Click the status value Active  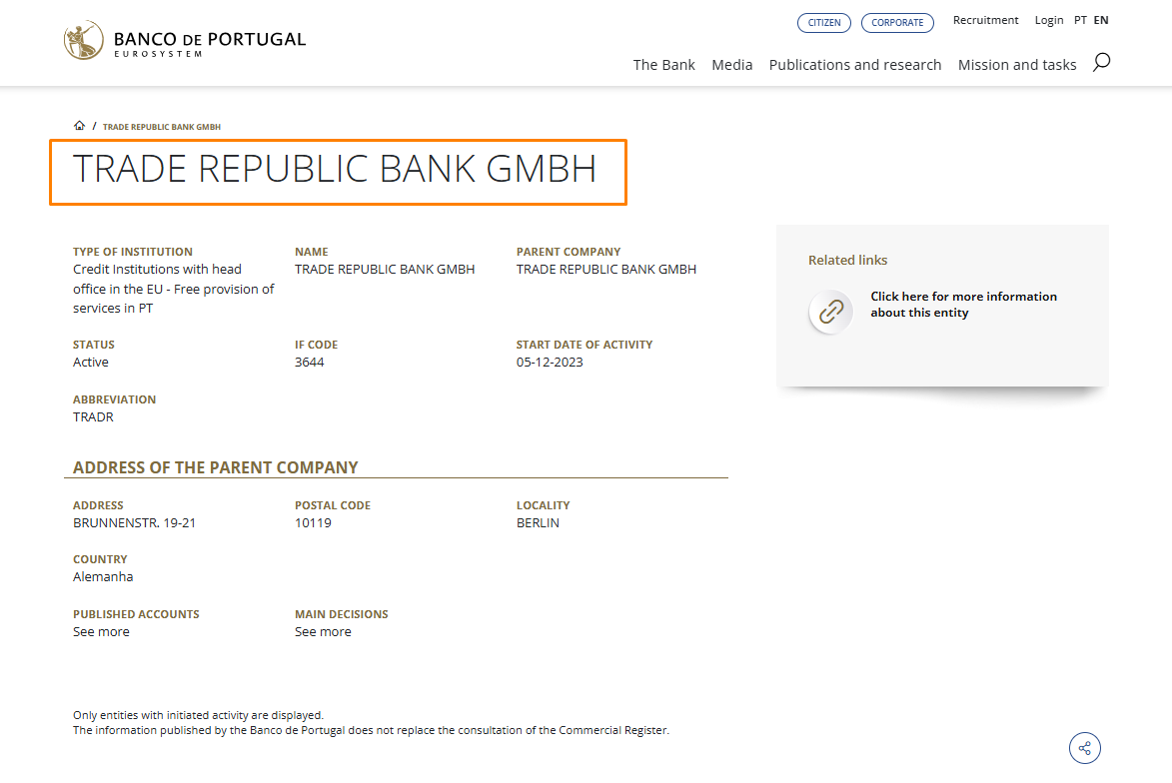click(x=91, y=362)
